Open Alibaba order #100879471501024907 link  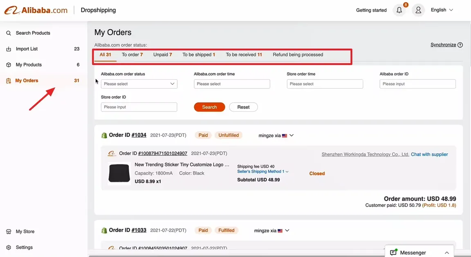pyautogui.click(x=162, y=153)
